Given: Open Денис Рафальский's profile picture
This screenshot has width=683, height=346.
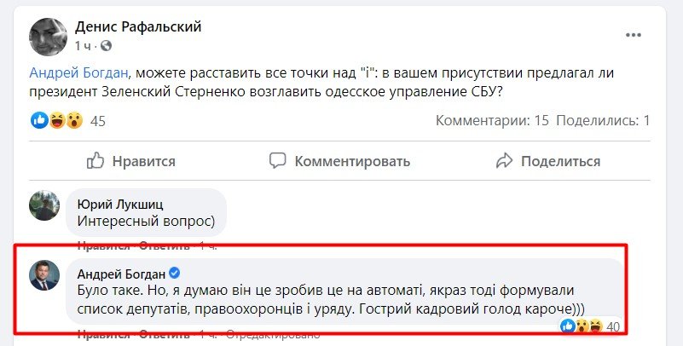Looking at the screenshot, I should [x=47, y=35].
